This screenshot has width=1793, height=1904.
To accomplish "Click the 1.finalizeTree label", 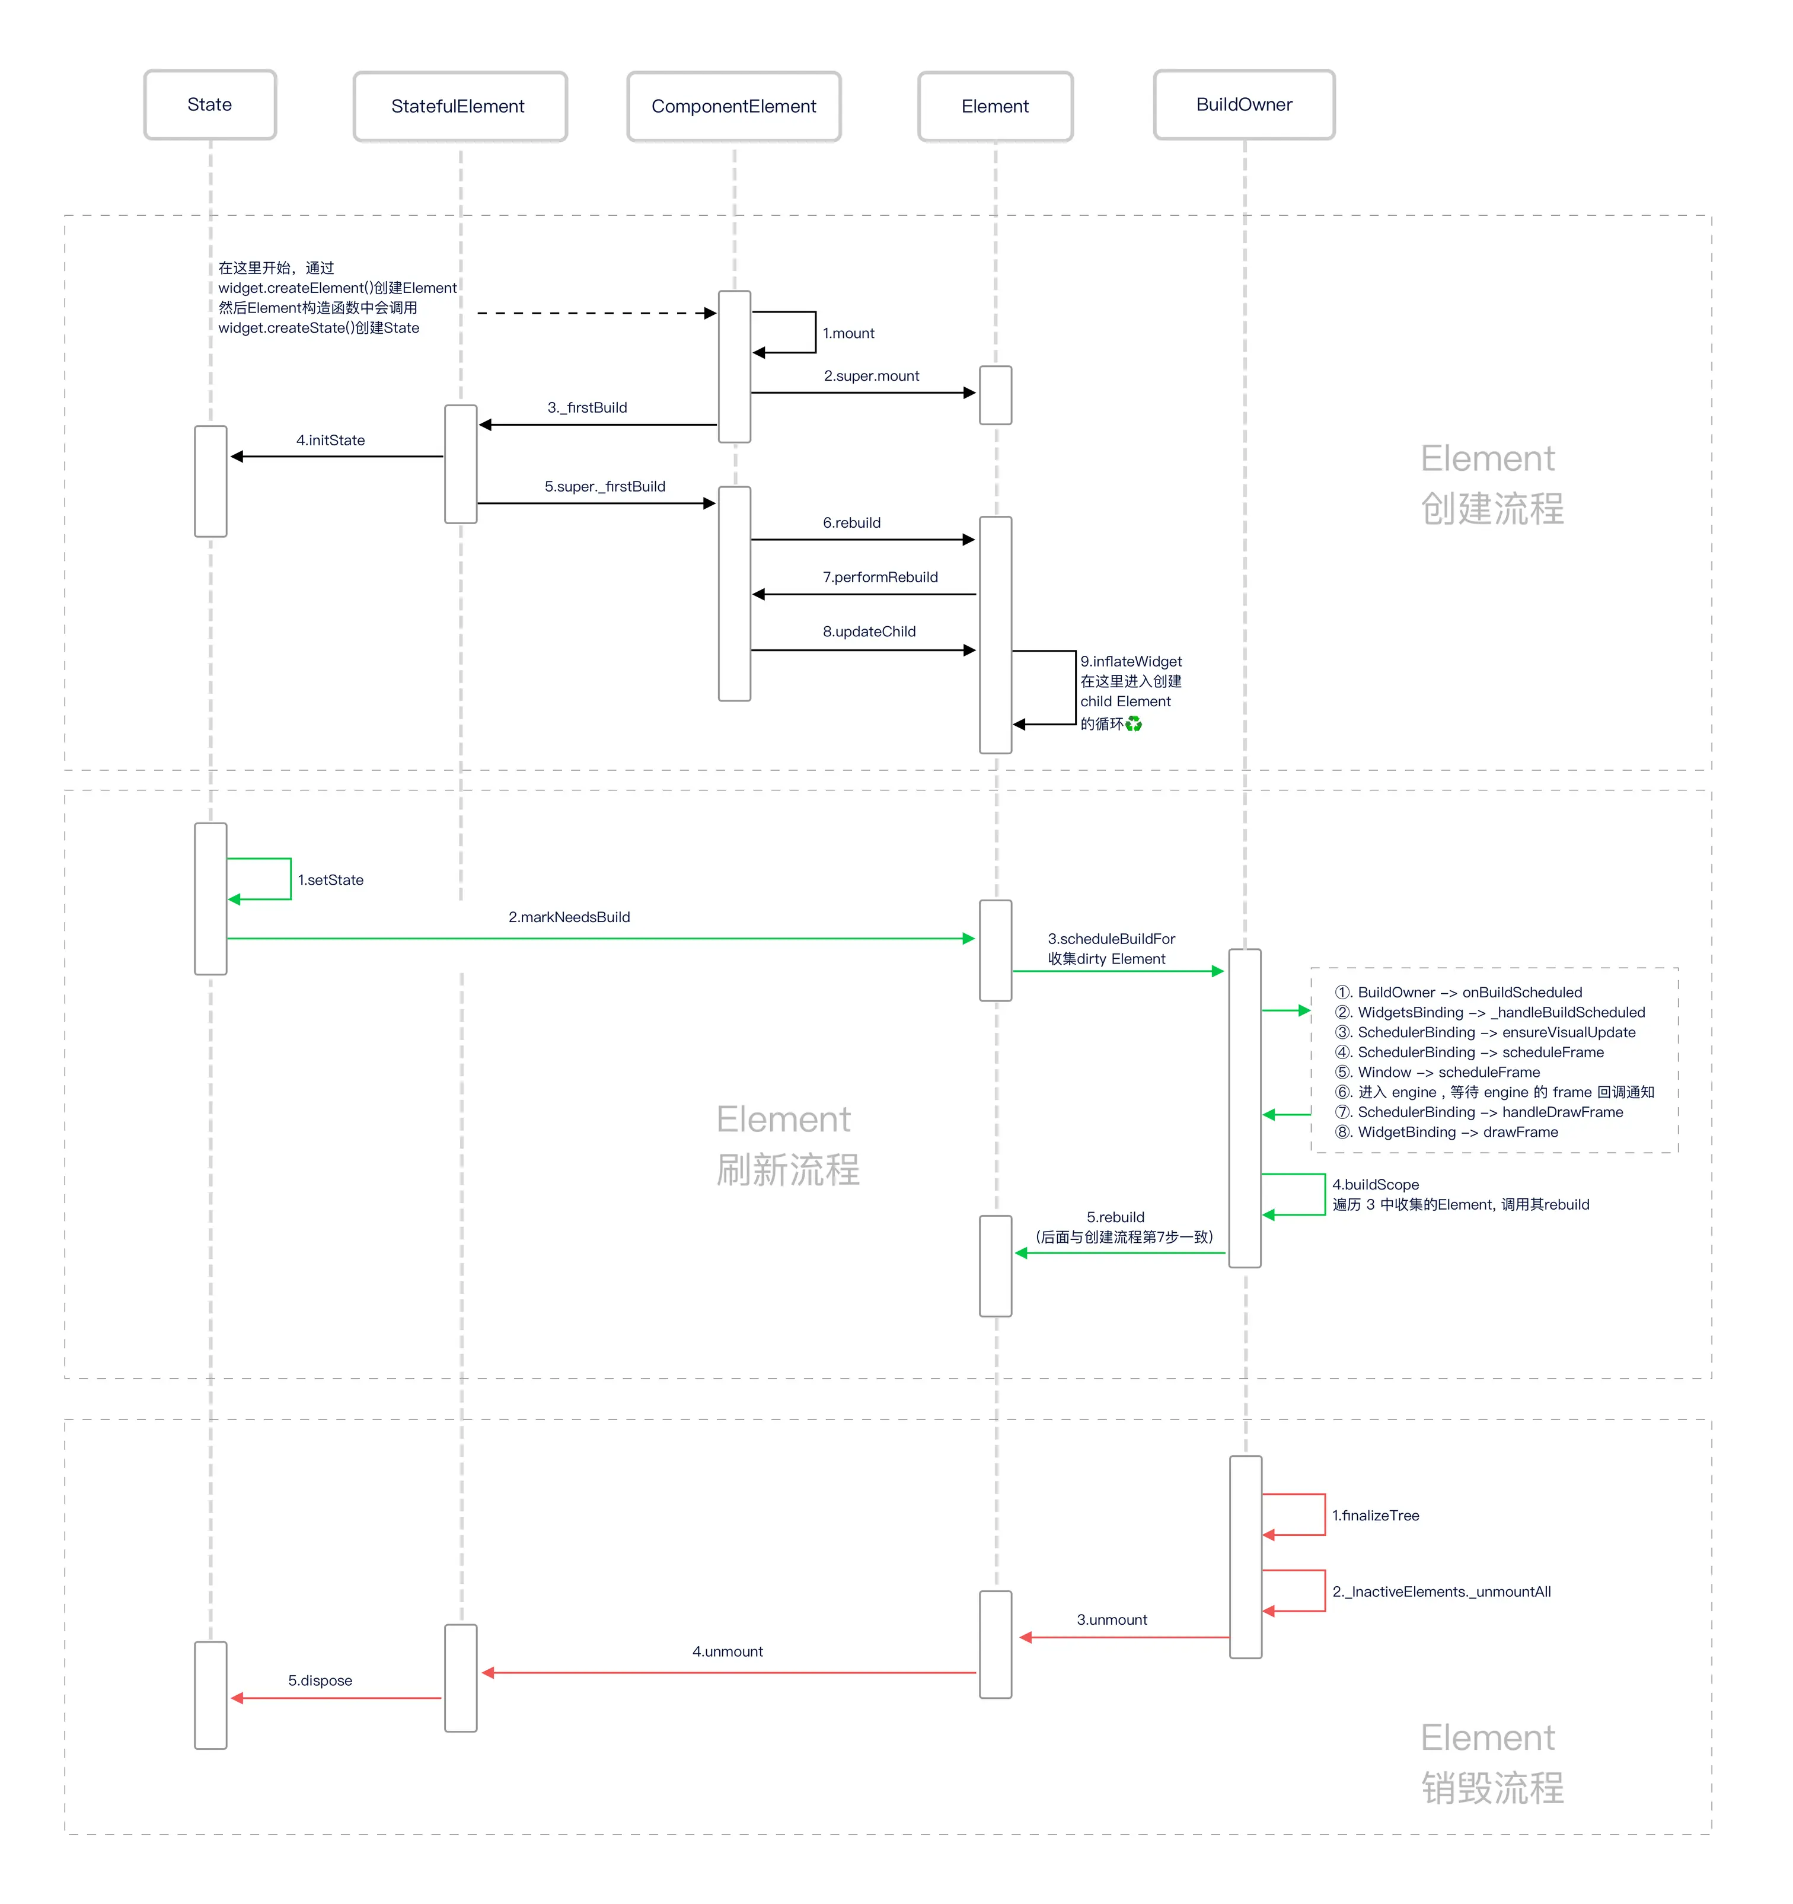I will pos(1376,1515).
